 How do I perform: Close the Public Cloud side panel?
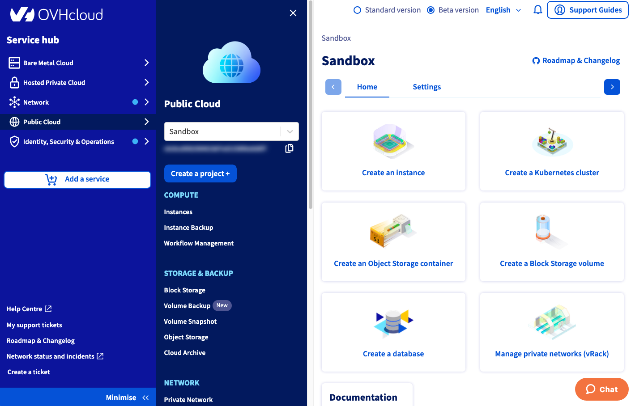tap(293, 13)
